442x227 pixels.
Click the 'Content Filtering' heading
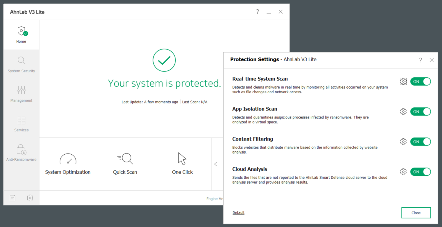tap(252, 139)
